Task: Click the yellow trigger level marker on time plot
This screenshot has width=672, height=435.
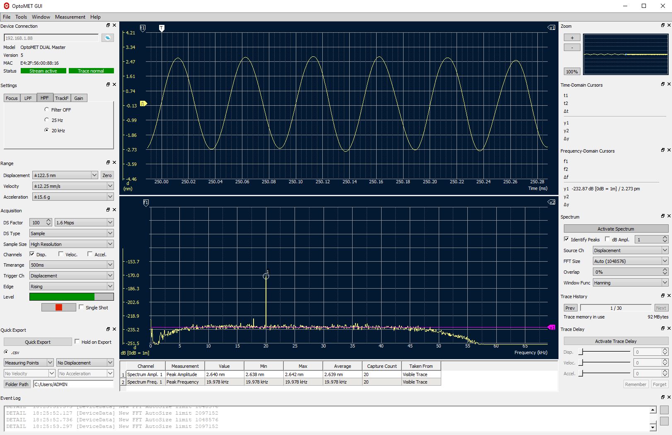Action: (143, 104)
